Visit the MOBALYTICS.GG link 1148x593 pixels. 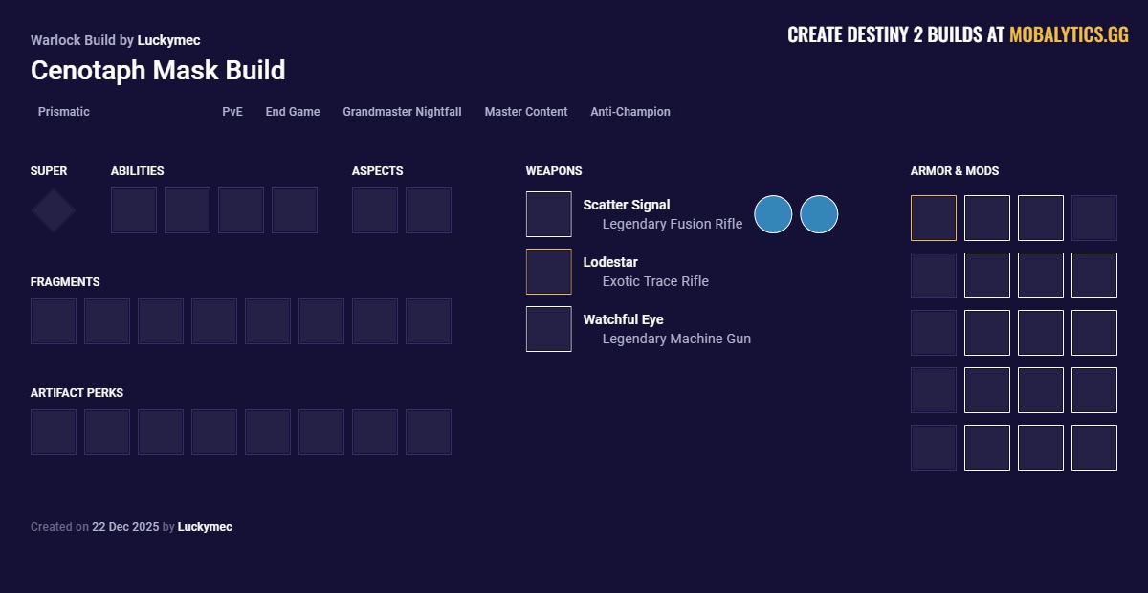[1069, 35]
